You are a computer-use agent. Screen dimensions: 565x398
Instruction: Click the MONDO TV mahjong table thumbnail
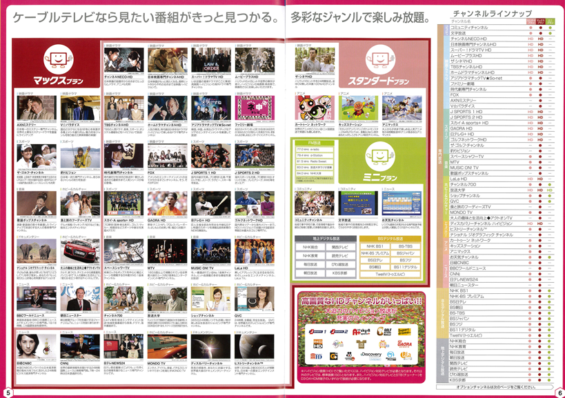[x=168, y=346]
